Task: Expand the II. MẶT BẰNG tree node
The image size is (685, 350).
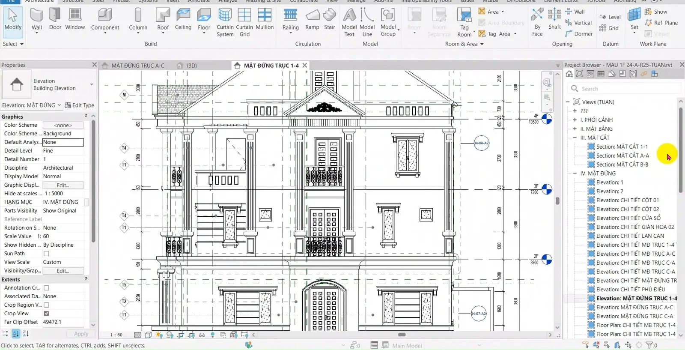Action: click(575, 129)
